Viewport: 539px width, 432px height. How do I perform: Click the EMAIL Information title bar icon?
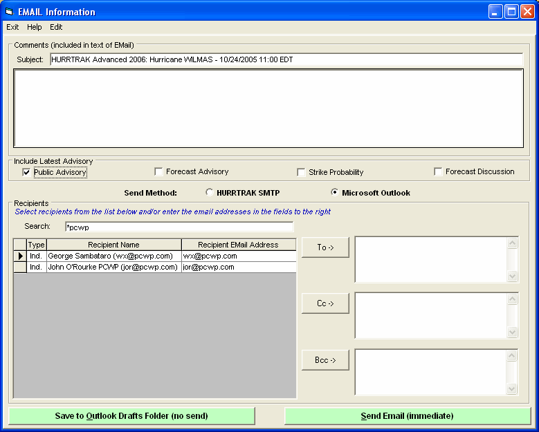coord(10,12)
